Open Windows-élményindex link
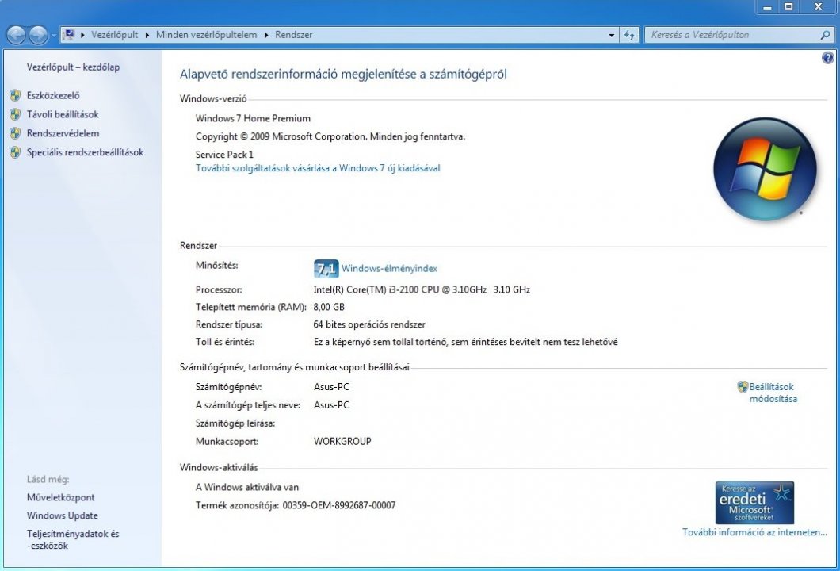Image resolution: width=840 pixels, height=571 pixels. pyautogui.click(x=389, y=269)
